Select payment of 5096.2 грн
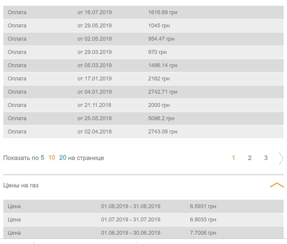 [143, 118]
